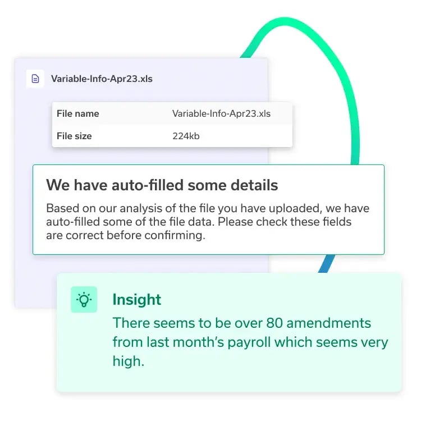This screenshot has height=421, width=421.
Task: Click 'Based on our analysis' text line
Action: (x=207, y=208)
